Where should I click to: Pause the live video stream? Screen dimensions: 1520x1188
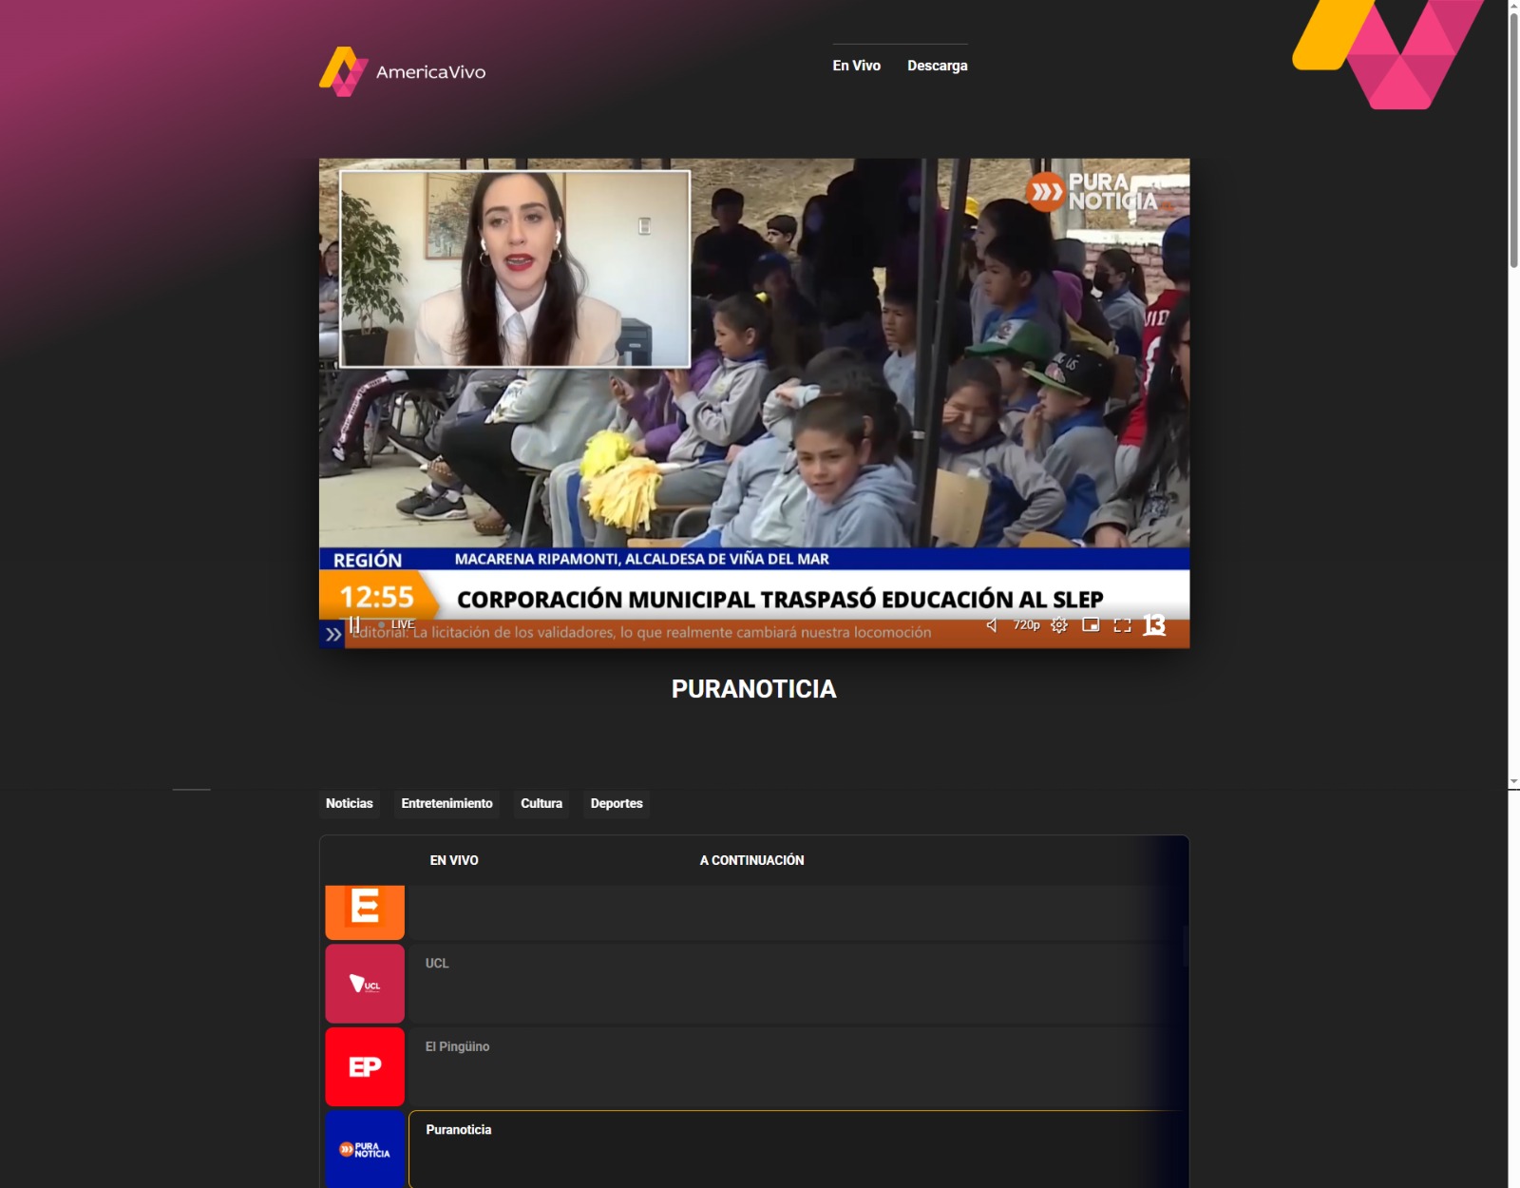click(354, 624)
